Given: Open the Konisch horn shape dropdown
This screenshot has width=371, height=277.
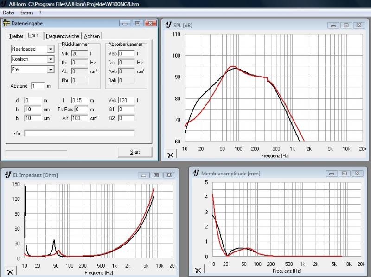Looking at the screenshot, I should [x=51, y=59].
